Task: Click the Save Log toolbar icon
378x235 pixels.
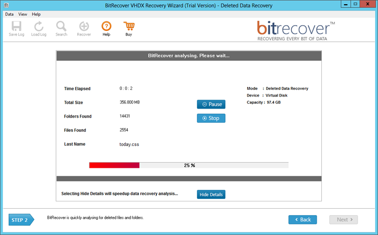Action: 16,29
